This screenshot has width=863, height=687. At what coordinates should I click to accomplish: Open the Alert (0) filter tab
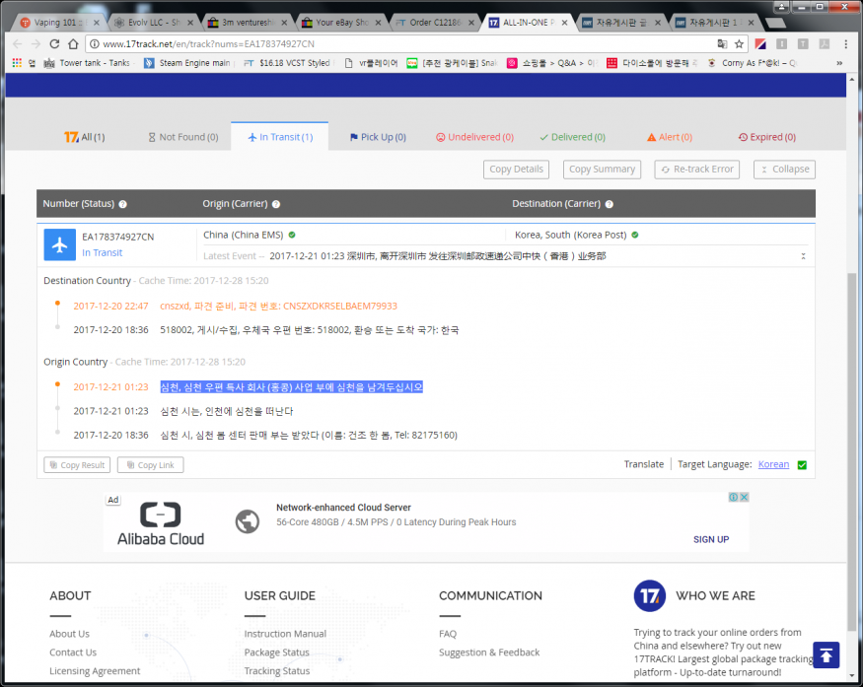[669, 137]
